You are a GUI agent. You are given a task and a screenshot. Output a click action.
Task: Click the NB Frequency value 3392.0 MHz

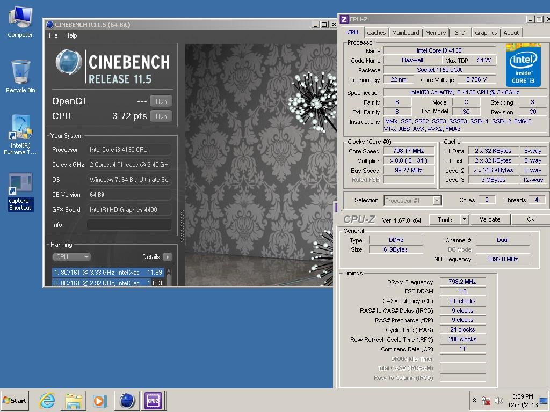[502, 259]
